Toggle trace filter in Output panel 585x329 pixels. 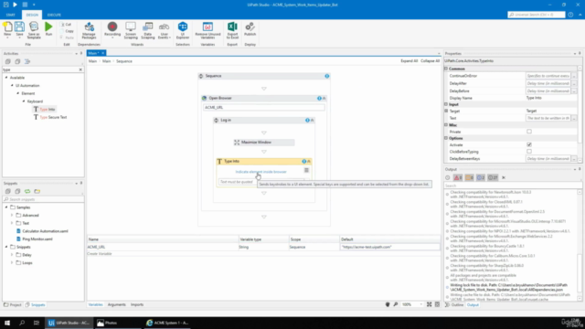[493, 177]
